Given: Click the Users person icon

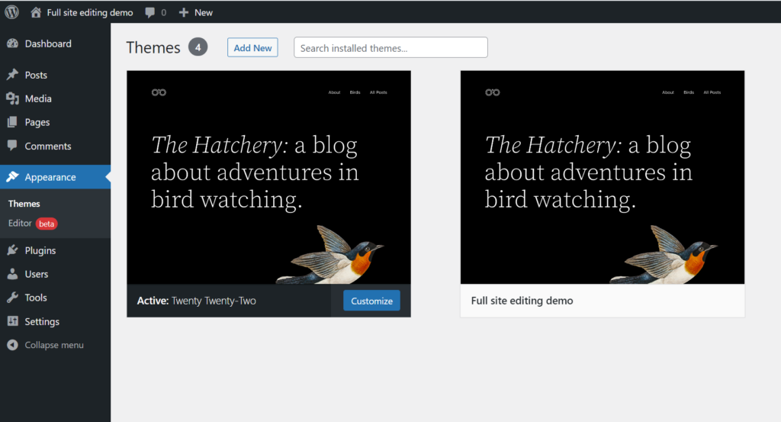Looking at the screenshot, I should [12, 273].
